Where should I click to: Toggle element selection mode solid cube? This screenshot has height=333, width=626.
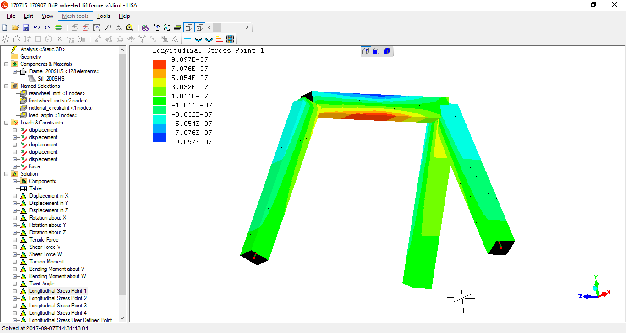(x=386, y=51)
